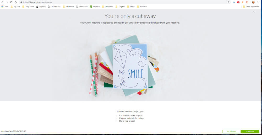Open the Pinterest extension icon

[238, 2]
